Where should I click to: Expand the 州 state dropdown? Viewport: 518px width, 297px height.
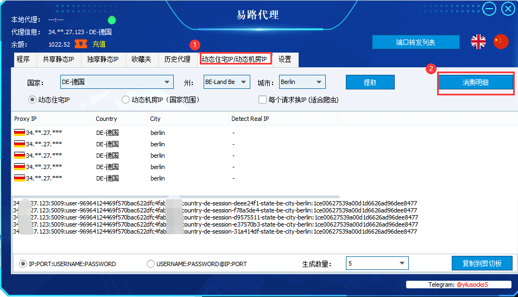[226, 82]
